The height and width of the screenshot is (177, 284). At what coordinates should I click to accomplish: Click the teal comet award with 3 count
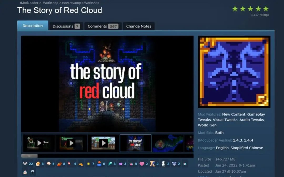110,164
